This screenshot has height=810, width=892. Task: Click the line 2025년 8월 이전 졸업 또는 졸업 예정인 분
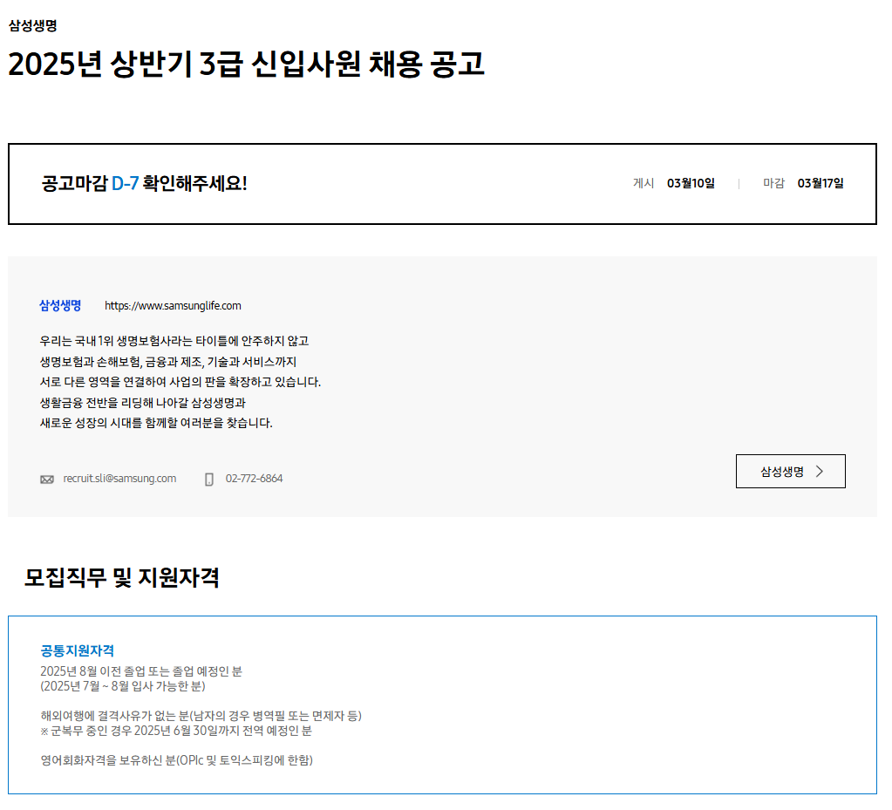(141, 671)
